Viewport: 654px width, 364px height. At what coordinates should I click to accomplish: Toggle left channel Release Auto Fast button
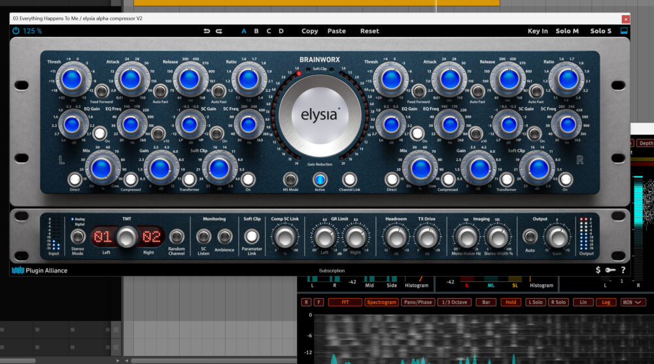coord(218,90)
